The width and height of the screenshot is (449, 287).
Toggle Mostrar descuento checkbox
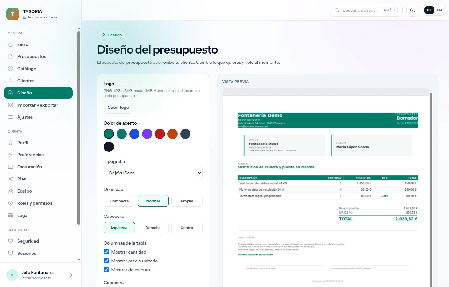[106, 270]
